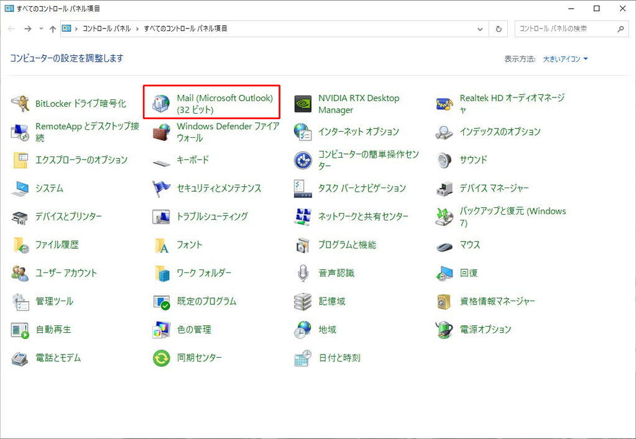Screen dimensions: 636x439
Task: Go forward with the forward arrow
Action: (27, 29)
